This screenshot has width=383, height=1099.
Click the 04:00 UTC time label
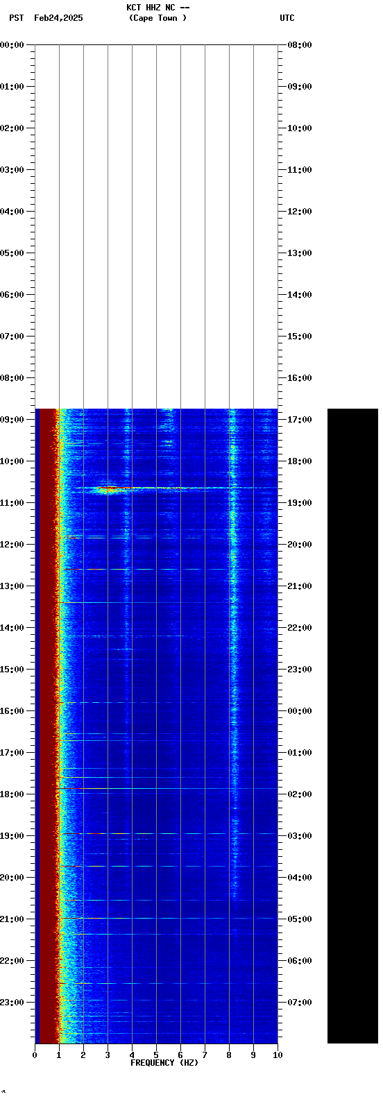coord(300,878)
